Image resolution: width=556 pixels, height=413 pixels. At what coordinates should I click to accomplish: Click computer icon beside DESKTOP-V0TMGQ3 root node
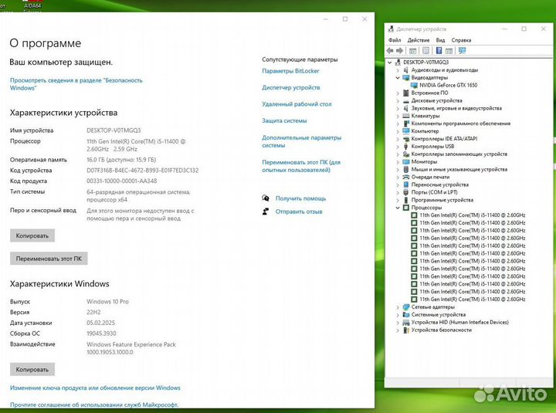pyautogui.click(x=398, y=62)
